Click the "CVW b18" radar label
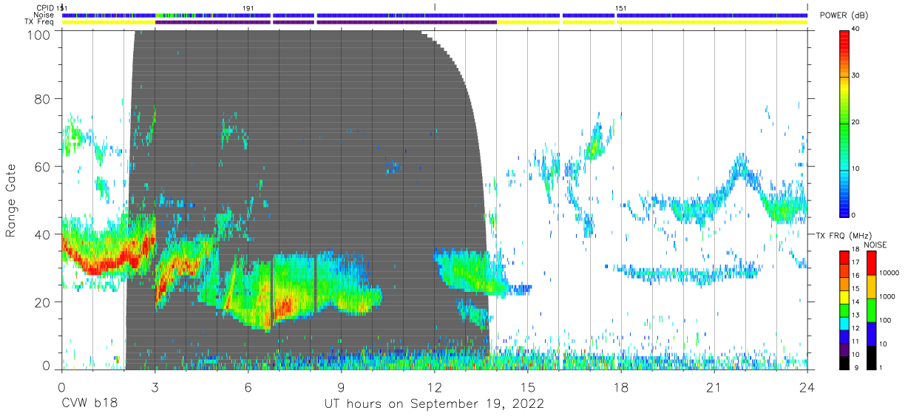Image resolution: width=908 pixels, height=419 pixels. click(x=89, y=404)
